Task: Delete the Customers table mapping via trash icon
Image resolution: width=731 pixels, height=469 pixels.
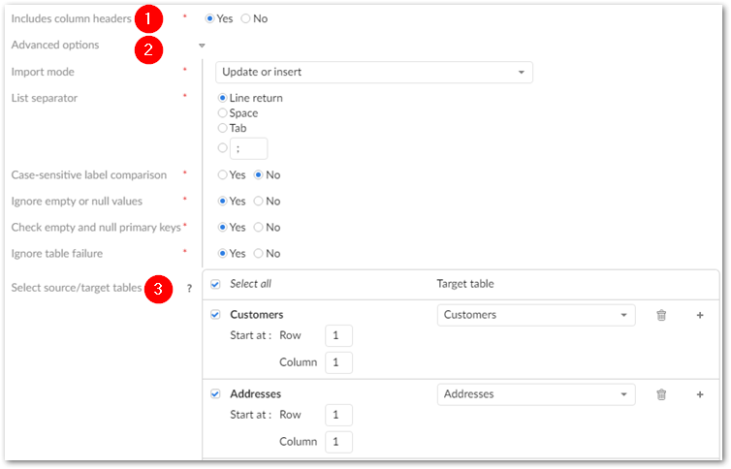Action: [661, 315]
